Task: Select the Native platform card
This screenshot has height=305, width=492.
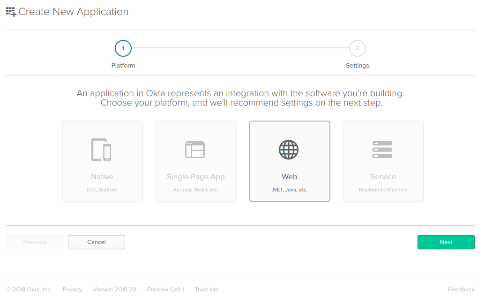Action: 102,161
